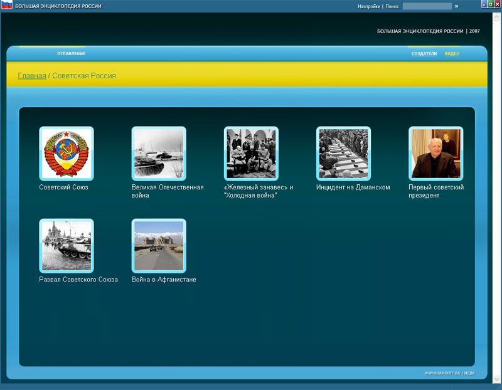This screenshot has width=502, height=390.
Task: Open the СОЗДАТЕЛИ link
Action: coord(424,54)
